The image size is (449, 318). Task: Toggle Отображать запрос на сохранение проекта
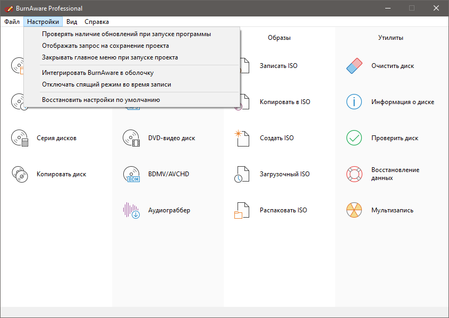coord(105,46)
